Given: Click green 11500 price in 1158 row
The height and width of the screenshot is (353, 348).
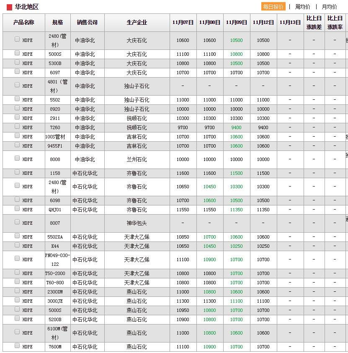Looking at the screenshot, I should point(237,173).
